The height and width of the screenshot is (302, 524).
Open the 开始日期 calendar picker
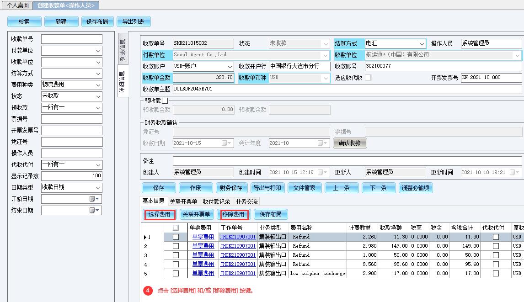(x=95, y=199)
